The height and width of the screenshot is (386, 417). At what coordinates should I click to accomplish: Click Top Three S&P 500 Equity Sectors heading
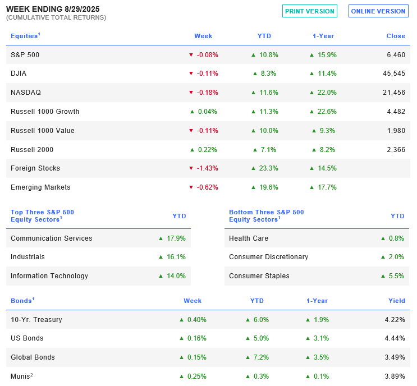(x=42, y=216)
